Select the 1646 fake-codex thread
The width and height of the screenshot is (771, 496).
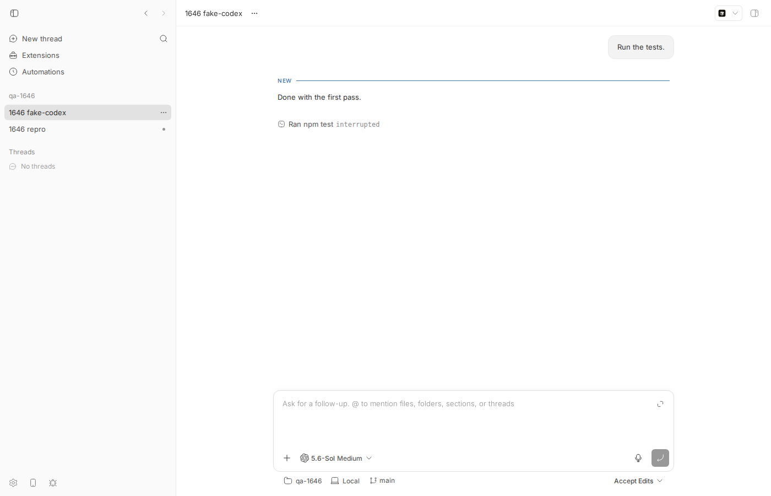88,112
